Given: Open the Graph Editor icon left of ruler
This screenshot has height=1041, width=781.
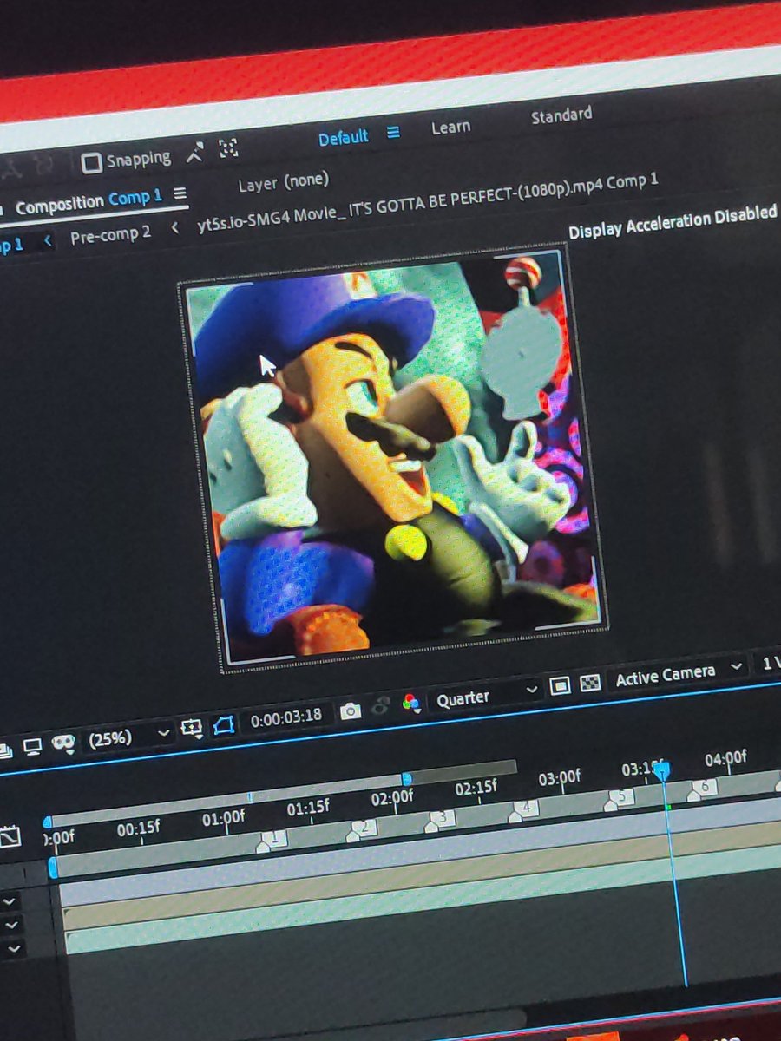Looking at the screenshot, I should coord(10,838).
